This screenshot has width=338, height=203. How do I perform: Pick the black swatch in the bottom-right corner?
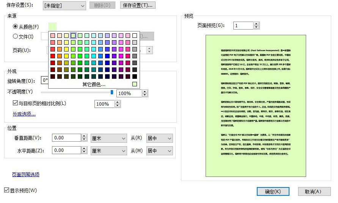(x=135, y=77)
